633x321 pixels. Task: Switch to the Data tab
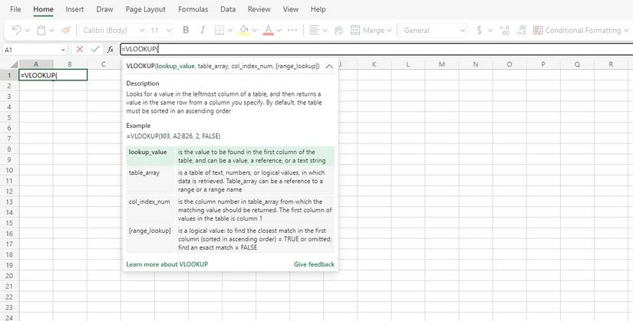[x=228, y=9]
